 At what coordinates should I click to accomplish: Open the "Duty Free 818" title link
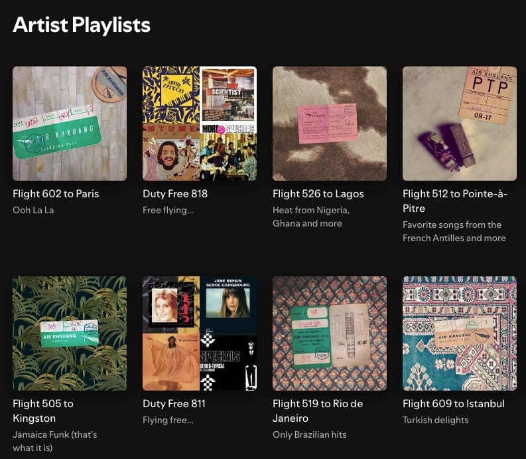(175, 194)
